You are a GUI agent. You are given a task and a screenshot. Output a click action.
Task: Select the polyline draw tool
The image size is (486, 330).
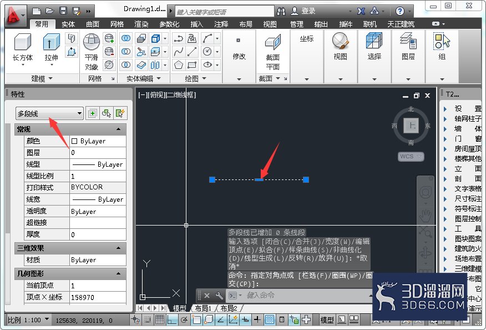pyautogui.click(x=178, y=38)
